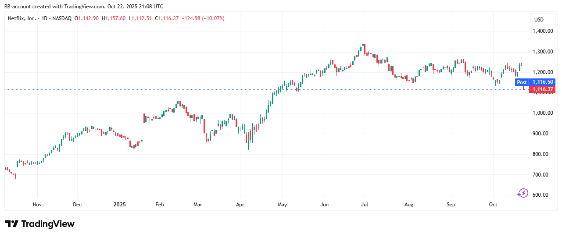Click the purple lightning bolt icon
Screen dimensions: 562x237
click(x=523, y=193)
